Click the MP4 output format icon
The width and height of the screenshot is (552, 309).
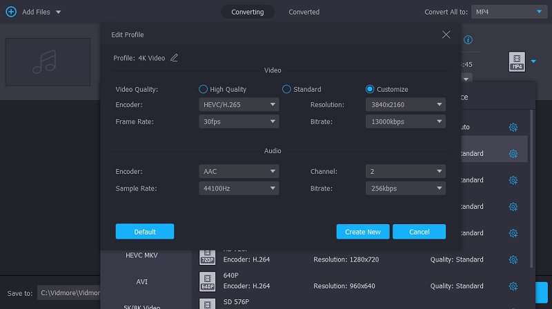pyautogui.click(x=517, y=61)
